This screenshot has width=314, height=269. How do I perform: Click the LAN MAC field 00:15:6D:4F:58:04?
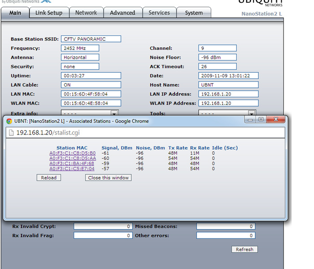pyautogui.click(x=91, y=94)
